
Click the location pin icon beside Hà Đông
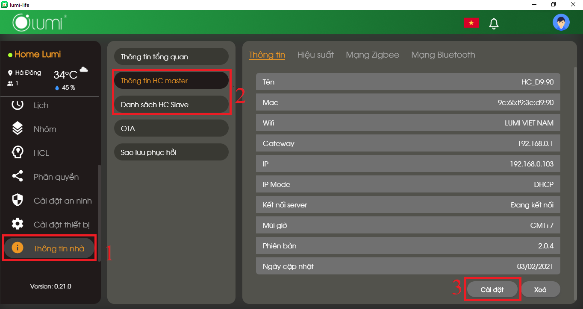(10, 73)
